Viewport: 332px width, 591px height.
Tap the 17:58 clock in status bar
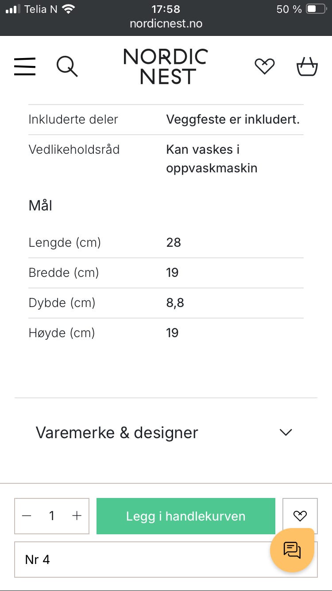click(x=166, y=9)
